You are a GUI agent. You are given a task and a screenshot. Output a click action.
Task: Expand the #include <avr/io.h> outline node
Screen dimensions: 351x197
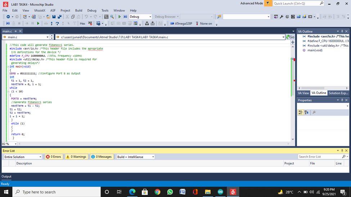point(304,36)
